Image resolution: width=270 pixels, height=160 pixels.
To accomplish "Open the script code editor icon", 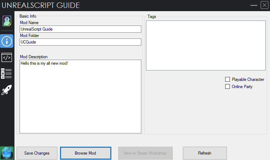I will (7, 58).
